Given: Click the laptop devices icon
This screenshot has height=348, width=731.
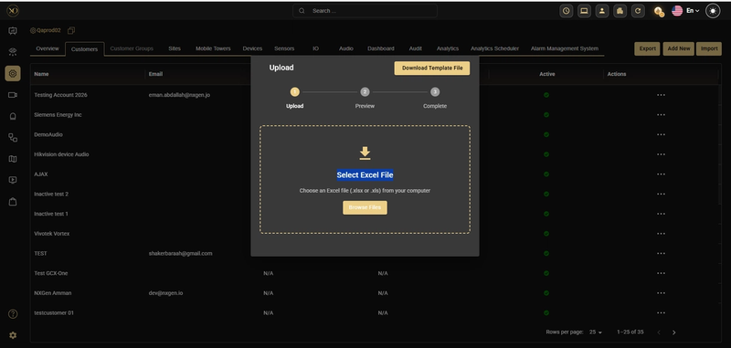Looking at the screenshot, I should [x=584, y=11].
